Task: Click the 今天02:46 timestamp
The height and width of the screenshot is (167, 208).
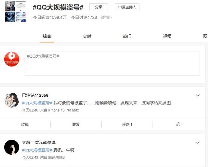Action: [30, 110]
